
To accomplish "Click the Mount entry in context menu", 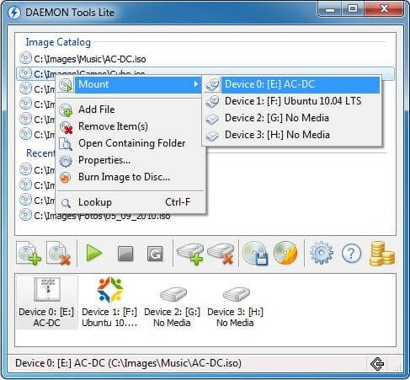I will 130,84.
